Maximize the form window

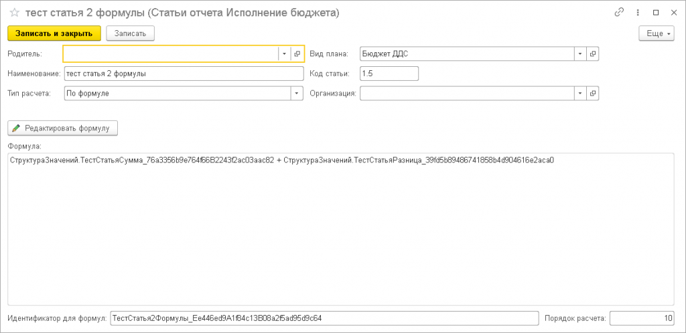[x=656, y=13]
